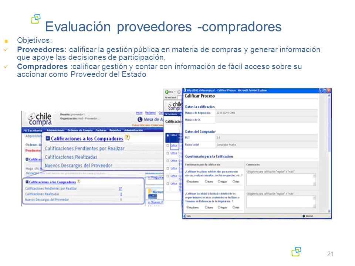
Task: Click scroll-up arrow of Calificar Proceso window
Action: click(x=329, y=96)
